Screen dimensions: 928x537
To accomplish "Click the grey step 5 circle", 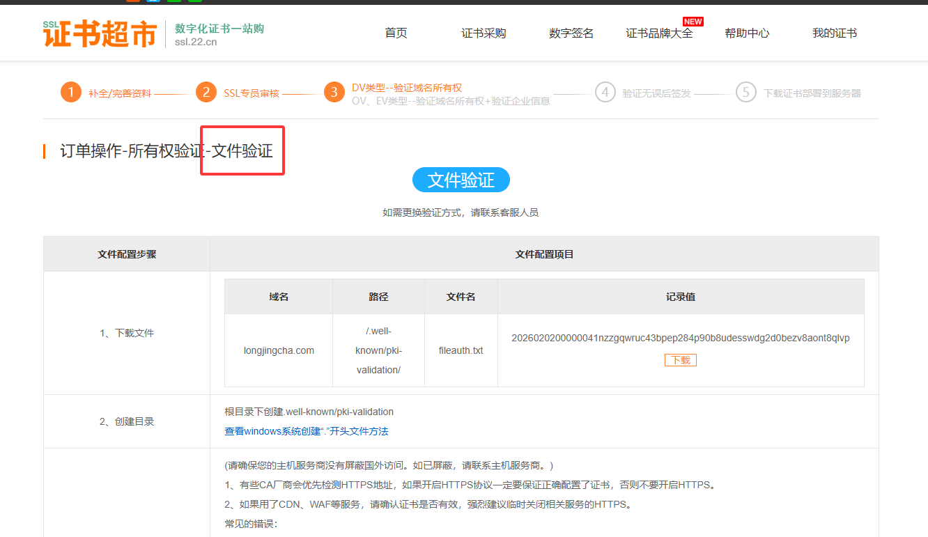I will [x=745, y=92].
